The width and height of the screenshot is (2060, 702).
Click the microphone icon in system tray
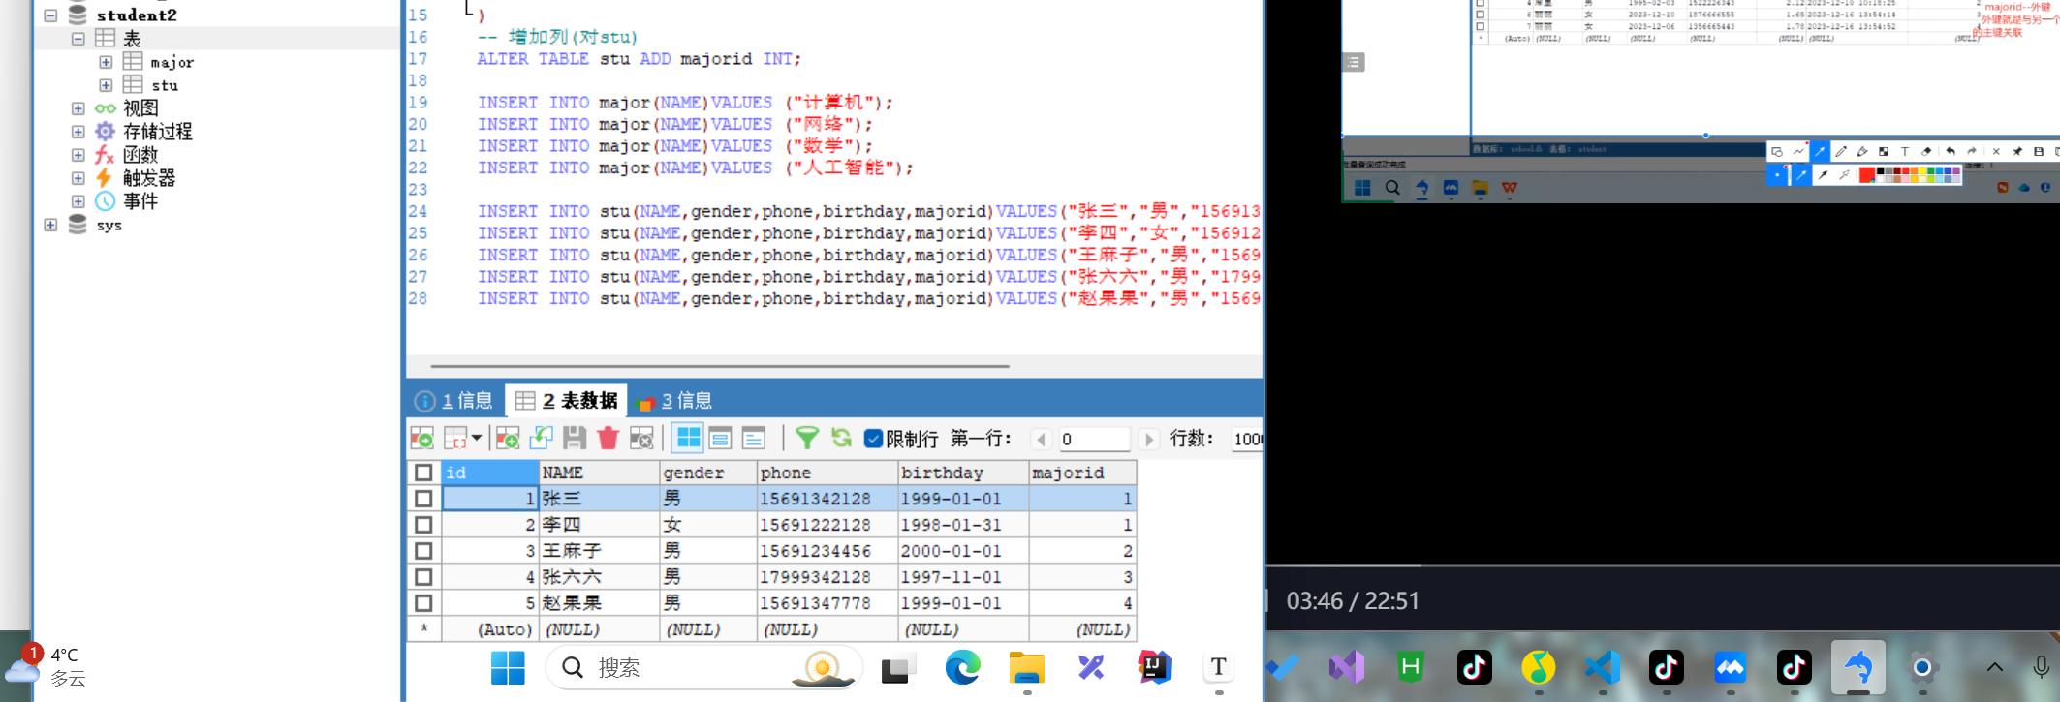pos(2041,667)
